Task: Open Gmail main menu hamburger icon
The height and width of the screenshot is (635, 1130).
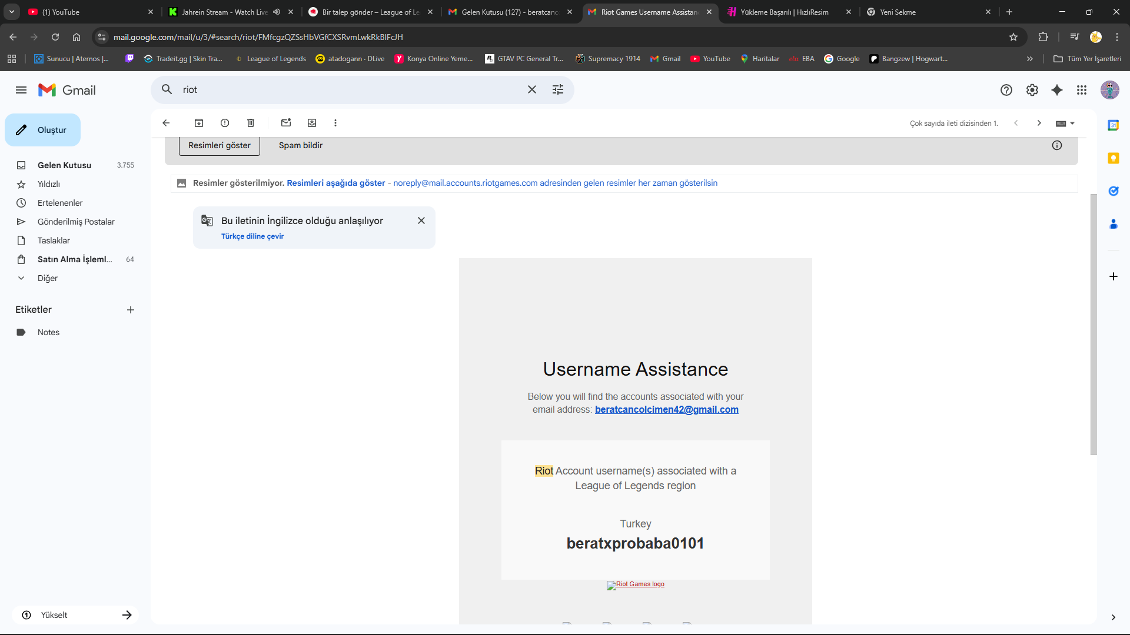Action: pos(21,90)
